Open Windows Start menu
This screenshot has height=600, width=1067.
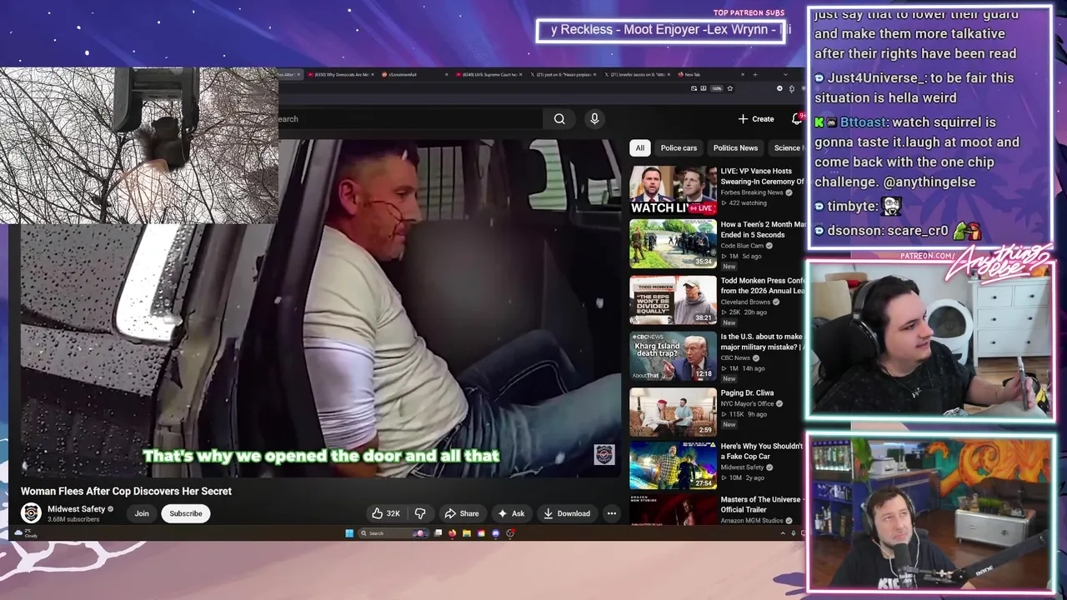349,533
